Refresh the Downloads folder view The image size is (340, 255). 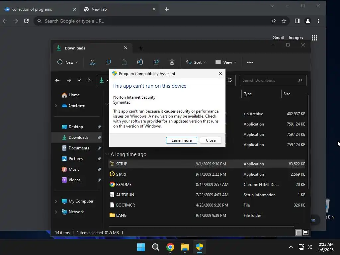230,80
